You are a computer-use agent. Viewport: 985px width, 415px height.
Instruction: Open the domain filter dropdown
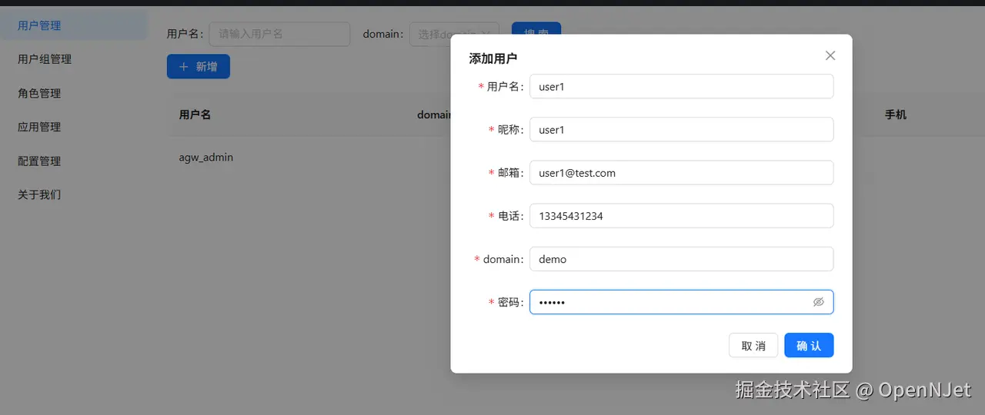454,34
